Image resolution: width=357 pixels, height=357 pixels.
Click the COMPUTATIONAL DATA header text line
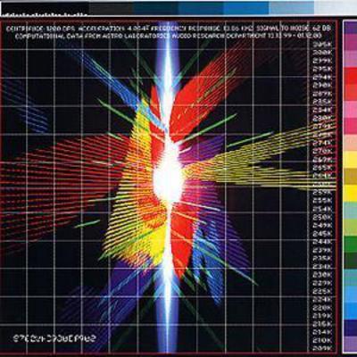[x=168, y=36]
